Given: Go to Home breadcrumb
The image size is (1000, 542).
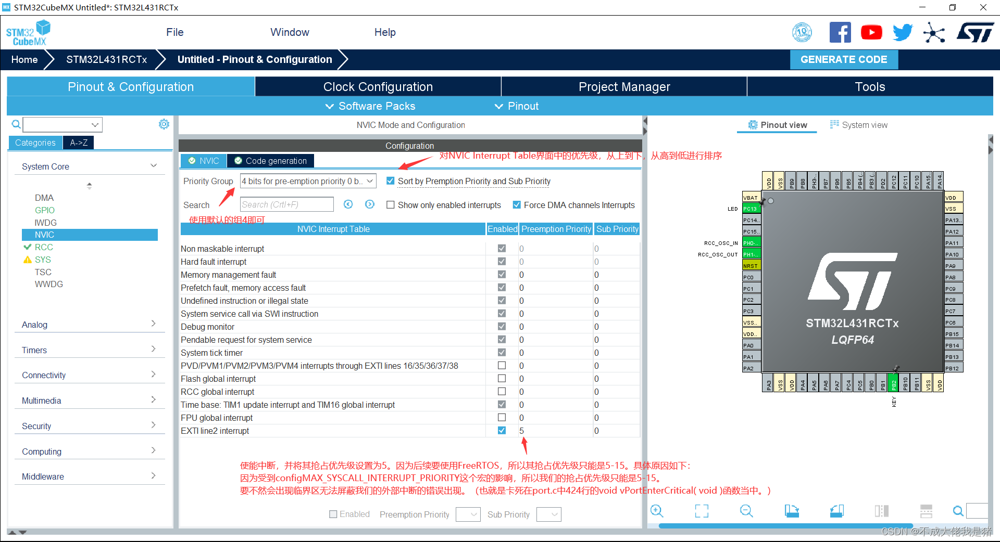Looking at the screenshot, I should [24, 59].
